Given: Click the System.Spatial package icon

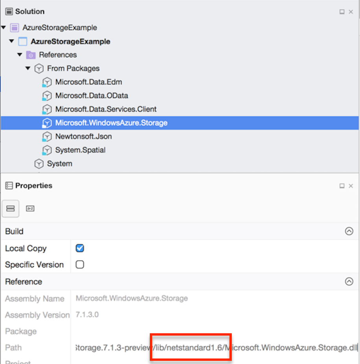Looking at the screenshot, I should 47,150.
